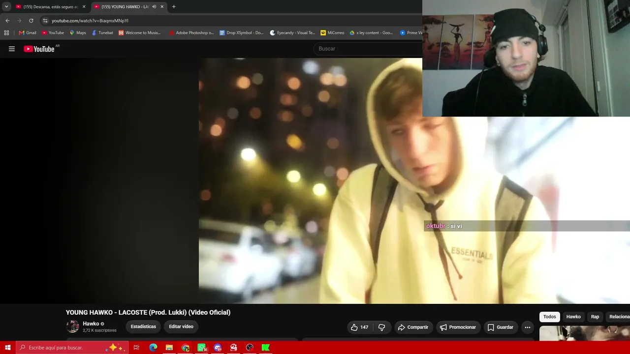Select the 'Relacionados' filter chip
The height and width of the screenshot is (354, 630).
[x=619, y=317]
